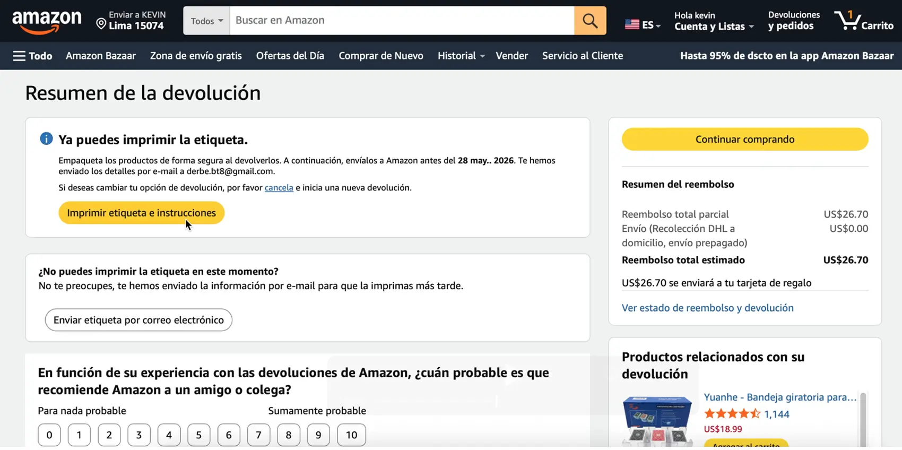Click the Envío cost US$0.00 value
This screenshot has height=450, width=902.
pos(849,229)
